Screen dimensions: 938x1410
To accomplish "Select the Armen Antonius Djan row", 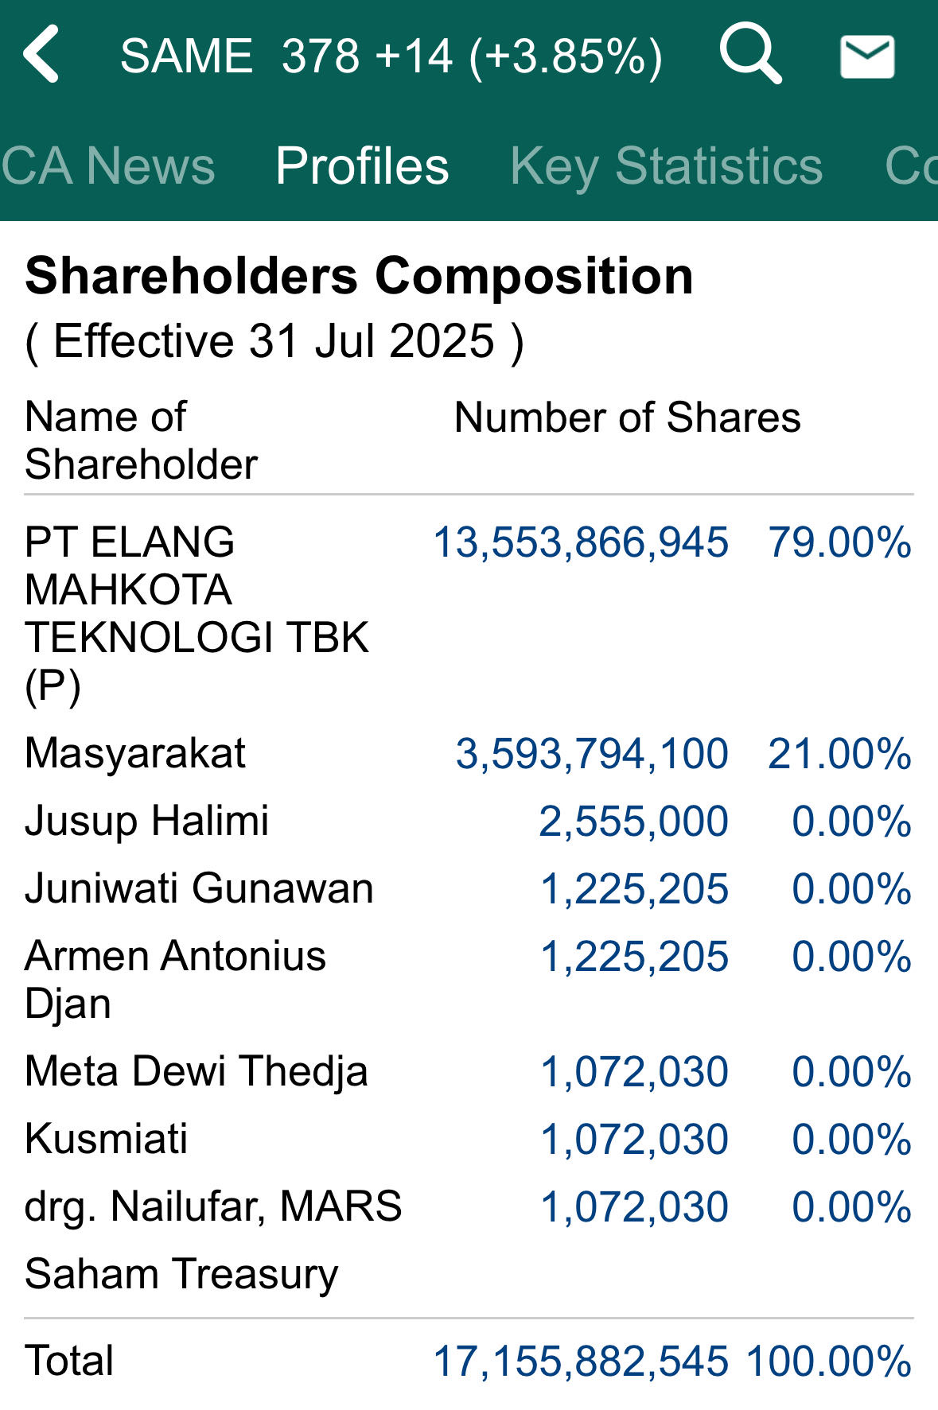I will click(x=469, y=979).
